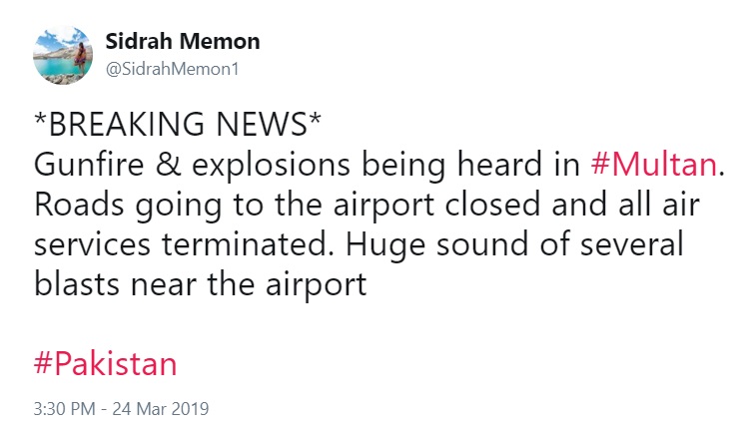Viewport: 731px width, 432px height.
Task: Click the text 'services terminated. Huge sound of several'
Action: (x=359, y=244)
